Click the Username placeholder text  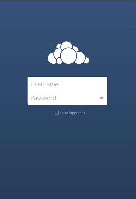coord(44,84)
